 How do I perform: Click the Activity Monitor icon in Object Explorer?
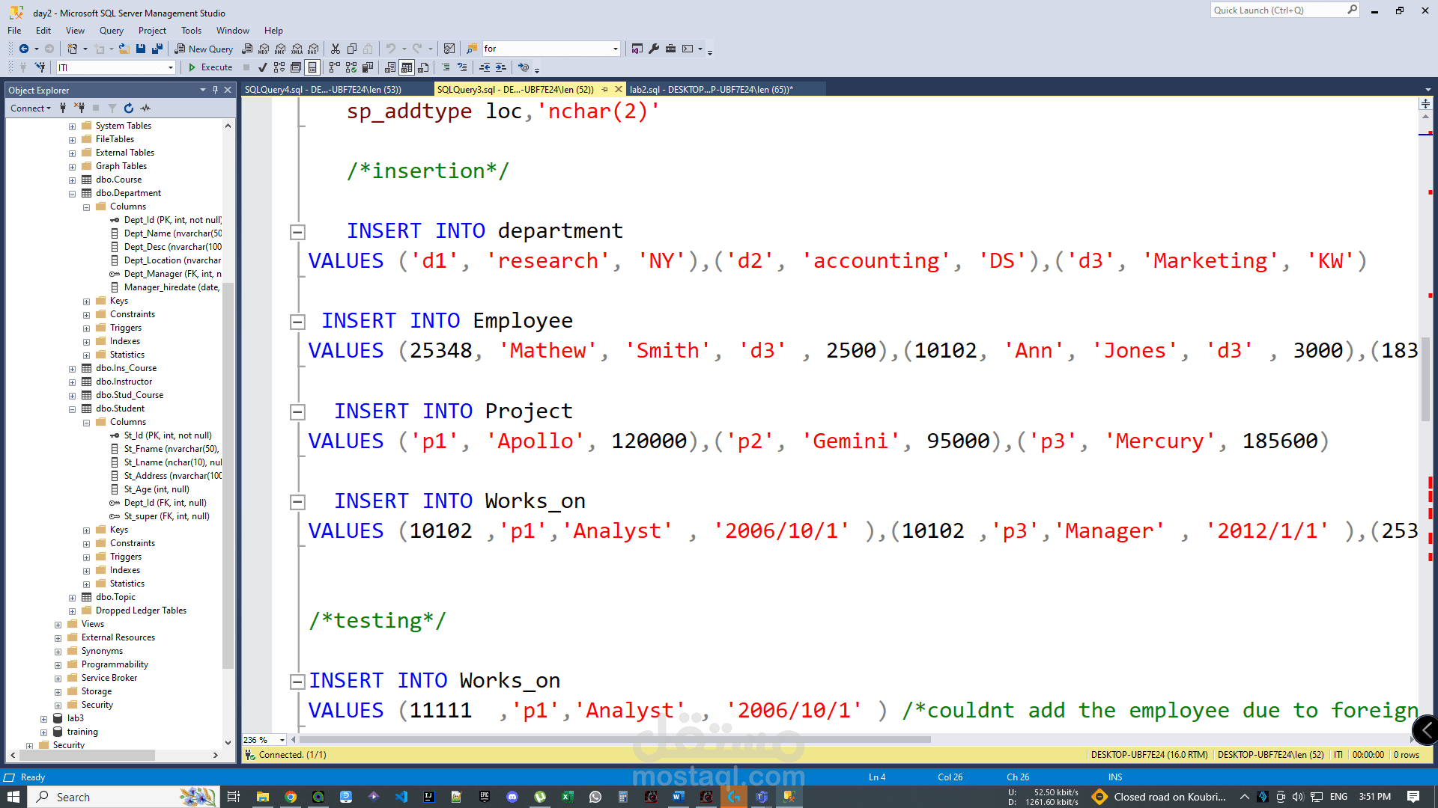145,108
